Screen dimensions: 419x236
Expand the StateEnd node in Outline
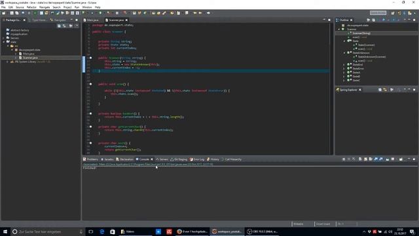pos(344,64)
